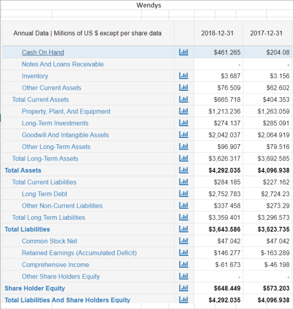Select the $3.687 Inventory value cell
This screenshot has height=309, width=293.
coord(218,76)
